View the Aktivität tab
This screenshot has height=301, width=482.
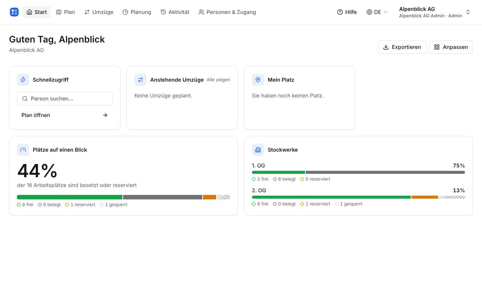click(x=175, y=12)
